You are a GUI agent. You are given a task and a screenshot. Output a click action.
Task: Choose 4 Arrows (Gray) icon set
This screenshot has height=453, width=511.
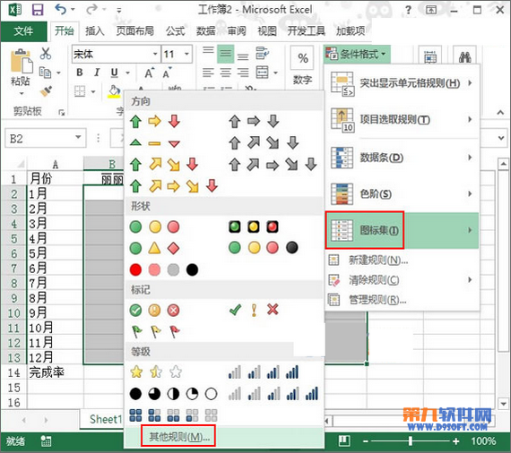[x=264, y=143]
